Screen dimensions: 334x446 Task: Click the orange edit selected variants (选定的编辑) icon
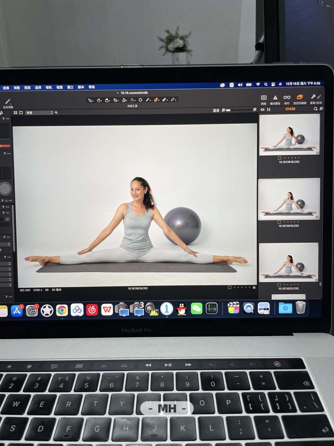[299, 98]
